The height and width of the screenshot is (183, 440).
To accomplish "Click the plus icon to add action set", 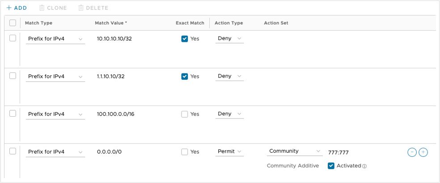I will point(423,152).
